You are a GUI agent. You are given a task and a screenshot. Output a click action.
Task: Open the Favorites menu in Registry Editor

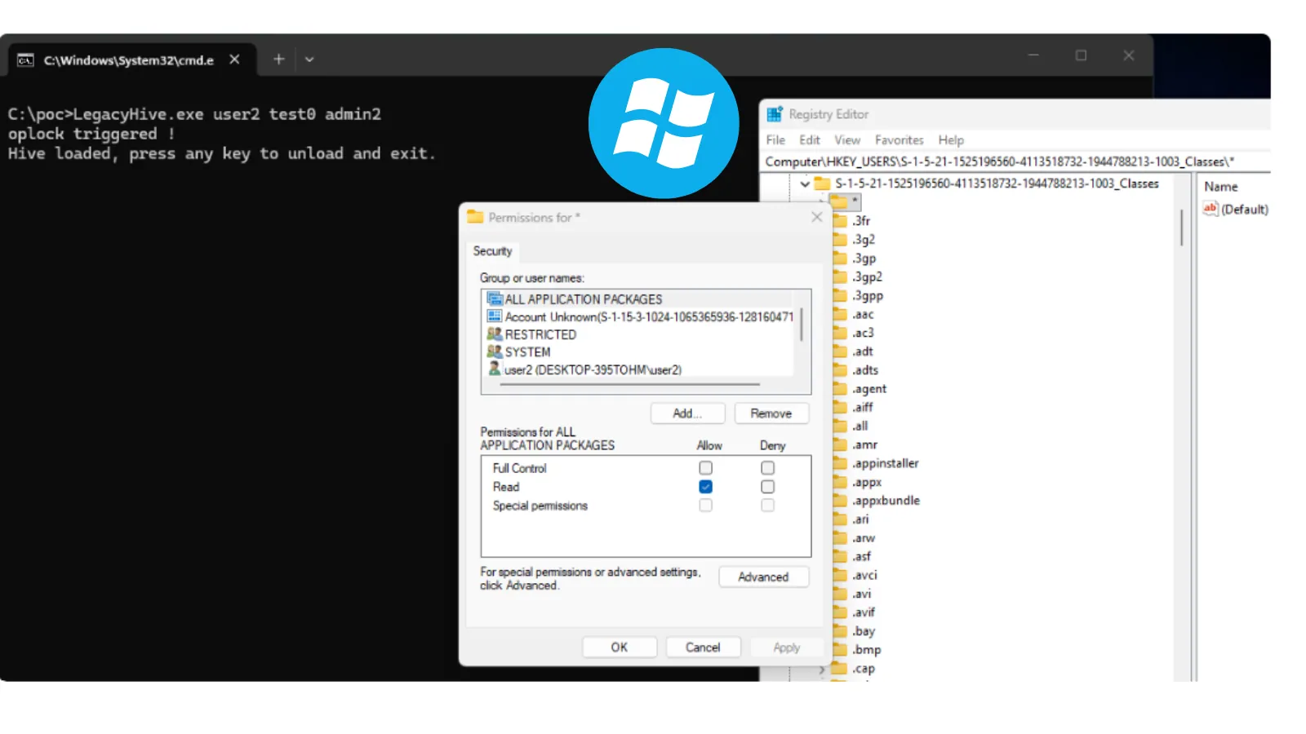[x=899, y=139]
